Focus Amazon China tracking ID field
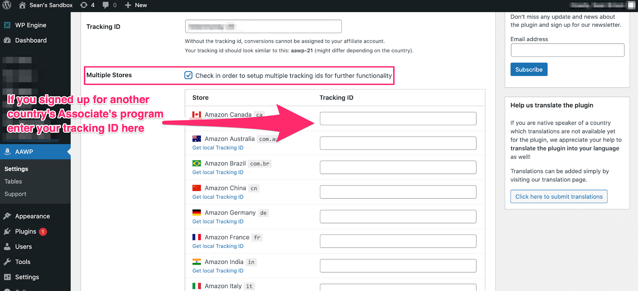This screenshot has width=638, height=291. (x=398, y=192)
